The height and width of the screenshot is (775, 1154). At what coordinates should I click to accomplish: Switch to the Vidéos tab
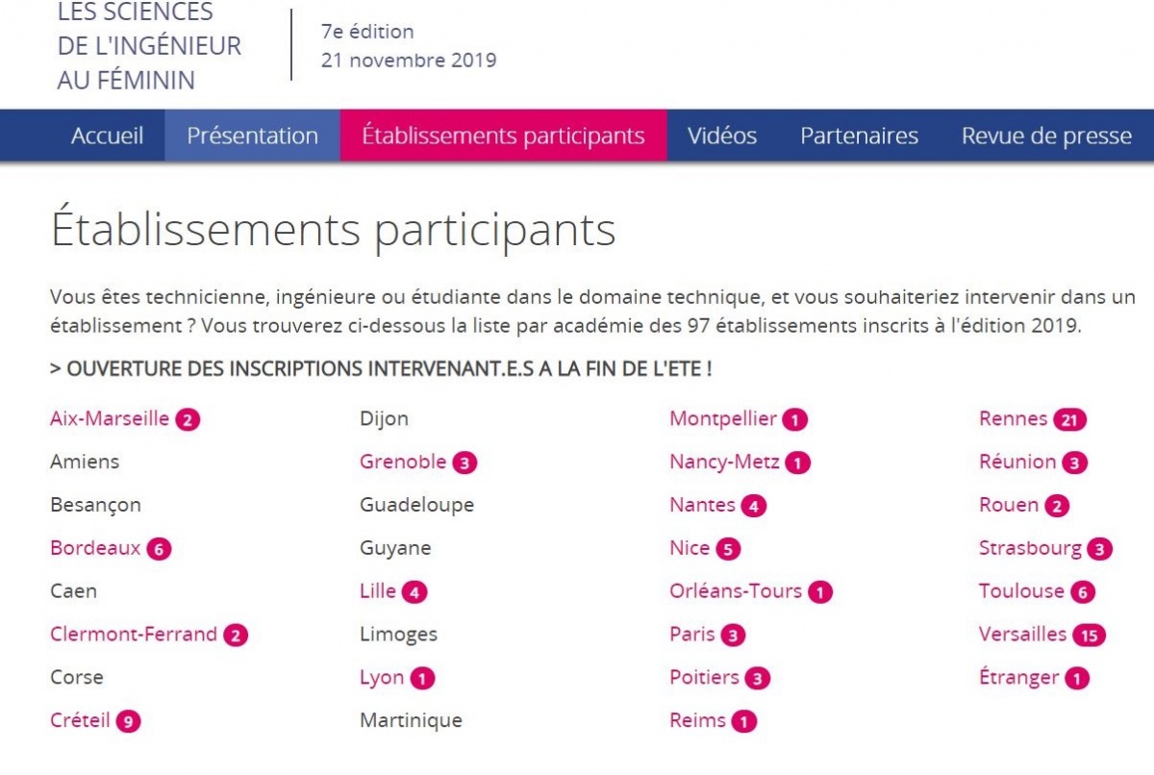tap(721, 136)
